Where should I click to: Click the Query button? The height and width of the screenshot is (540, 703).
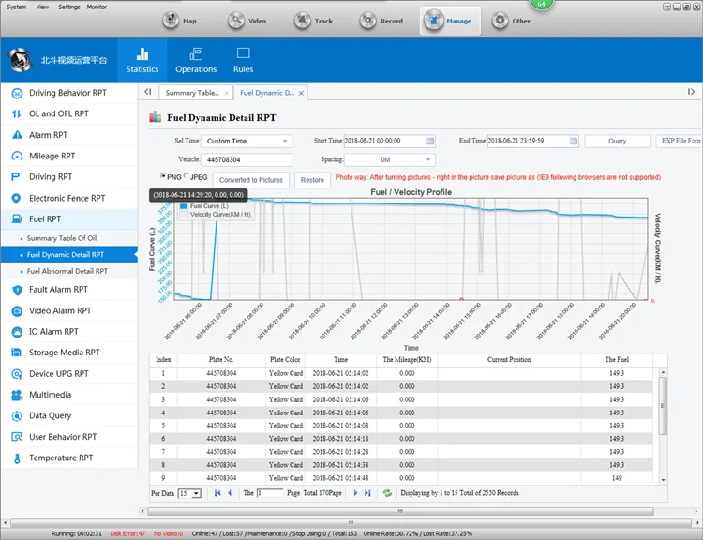(x=617, y=141)
